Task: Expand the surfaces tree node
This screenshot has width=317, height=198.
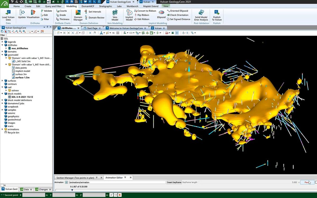Action: coord(2,81)
